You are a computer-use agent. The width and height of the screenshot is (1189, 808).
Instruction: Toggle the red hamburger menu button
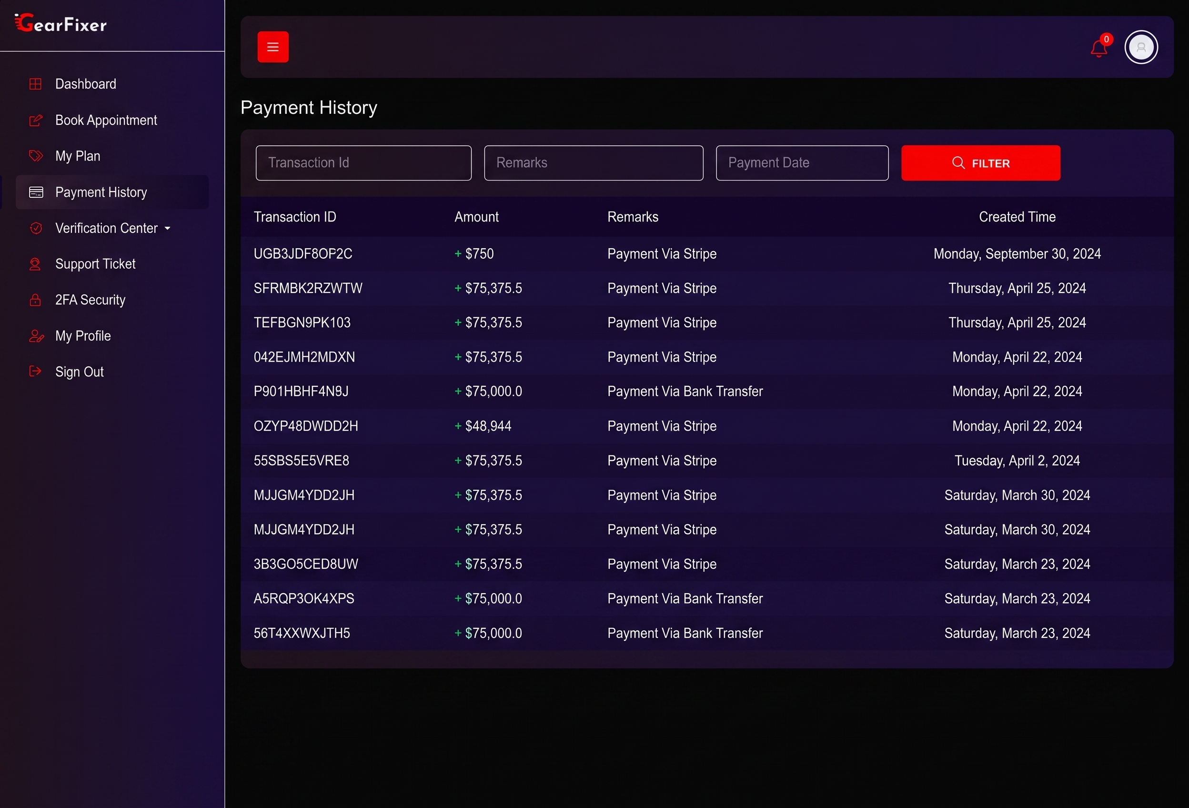[272, 47]
